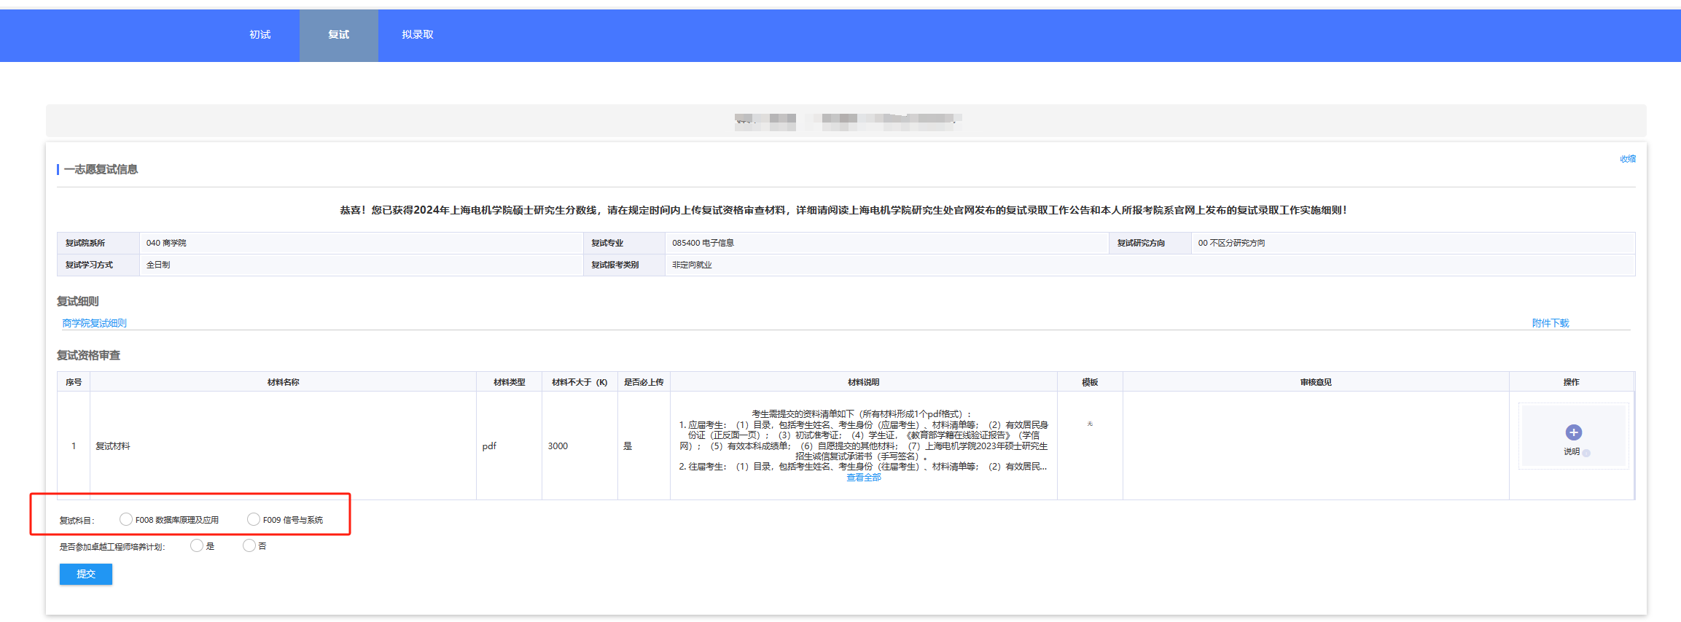The width and height of the screenshot is (1681, 622).
Task: Open the 拟录取 tab
Action: click(x=417, y=35)
